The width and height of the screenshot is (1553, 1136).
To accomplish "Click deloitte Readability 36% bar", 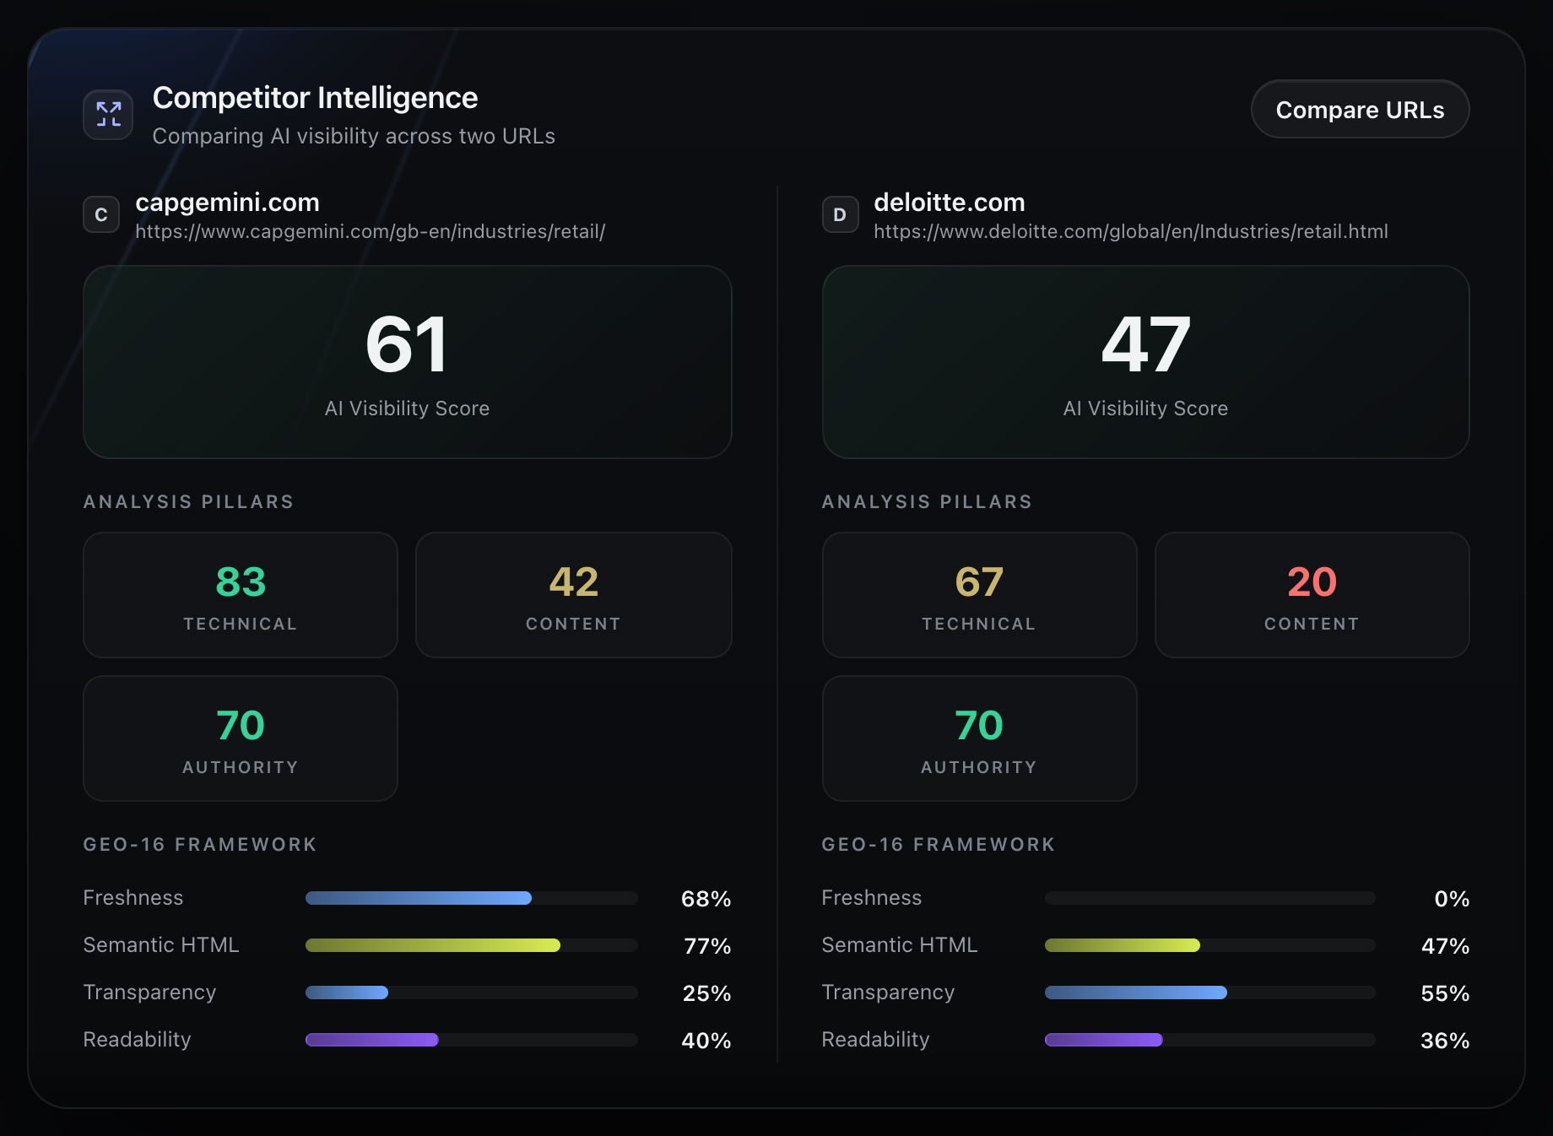I will pos(1210,1040).
